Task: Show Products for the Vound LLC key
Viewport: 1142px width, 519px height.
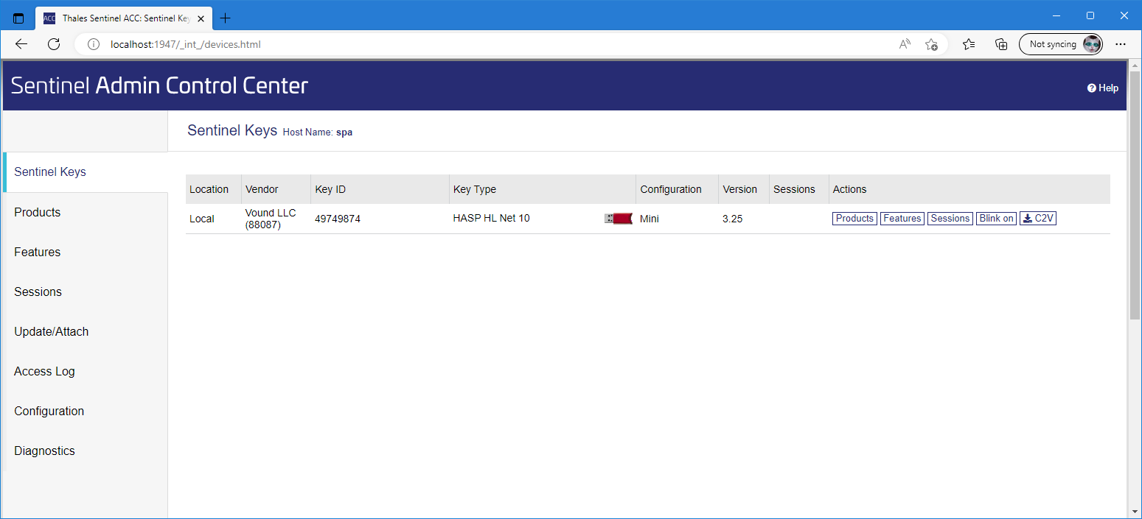Action: (x=854, y=219)
